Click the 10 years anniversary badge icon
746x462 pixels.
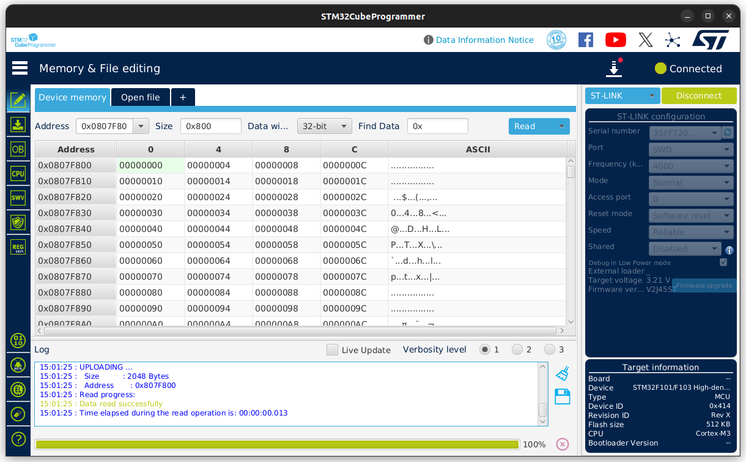(556, 40)
